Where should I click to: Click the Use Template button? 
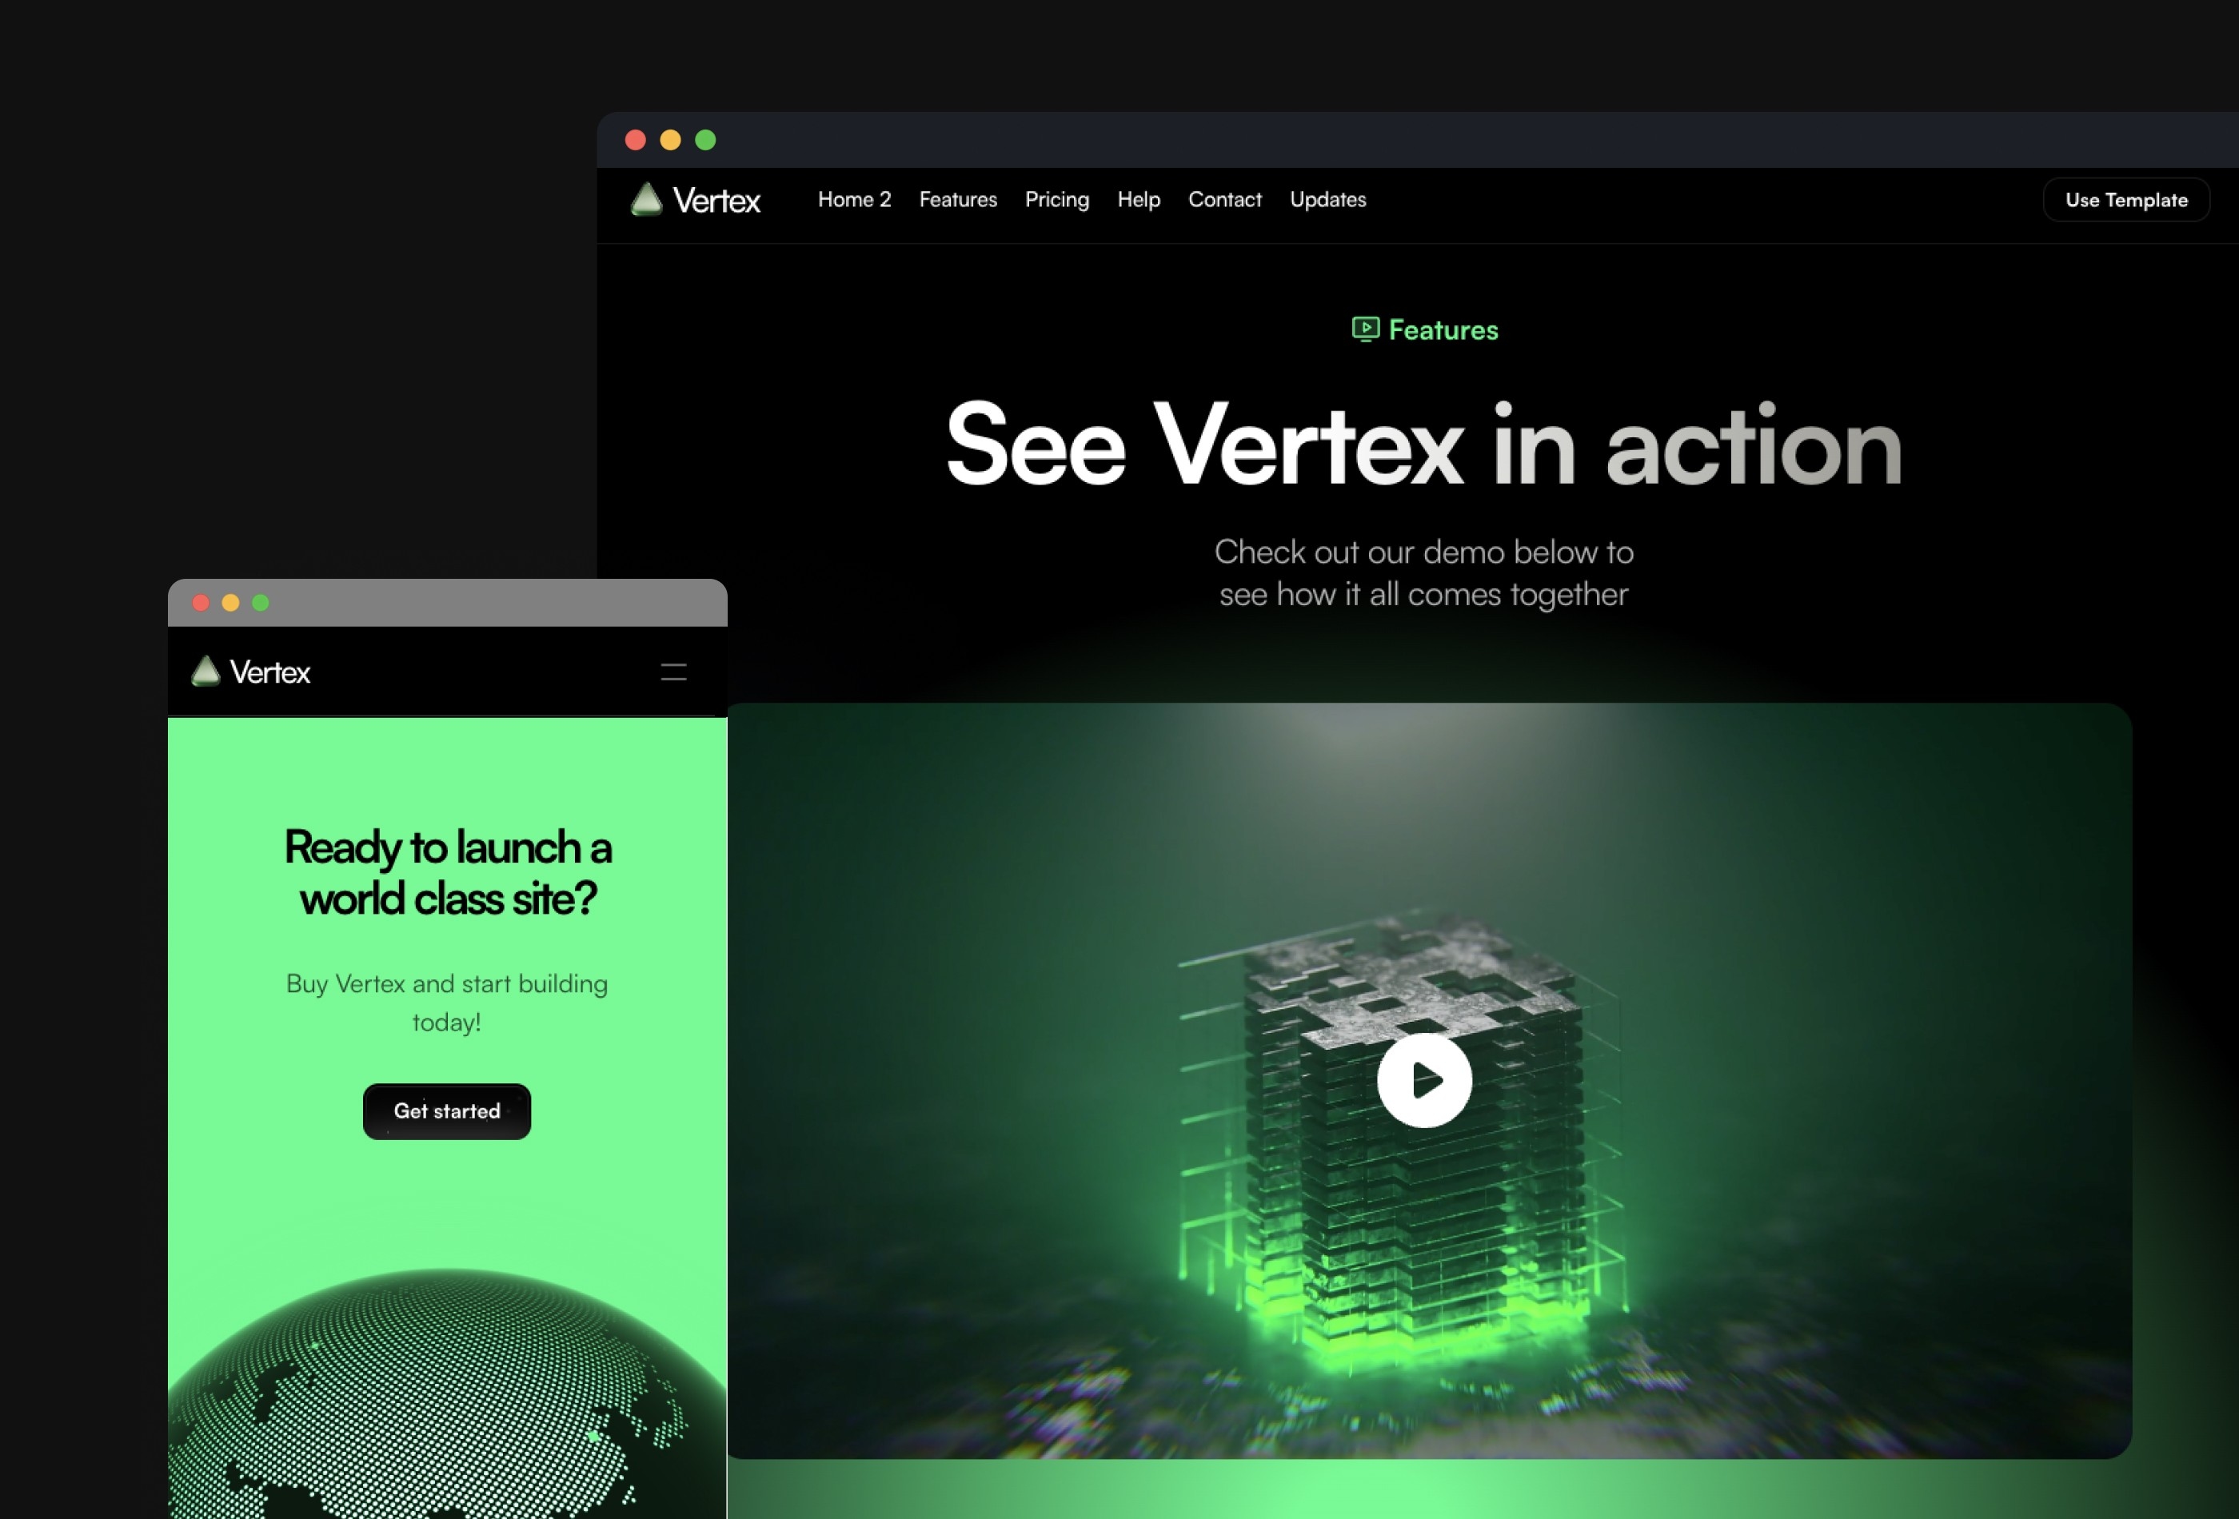2127,200
